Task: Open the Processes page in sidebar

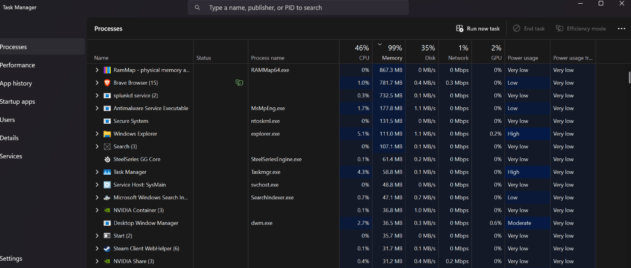Action: click(42, 47)
